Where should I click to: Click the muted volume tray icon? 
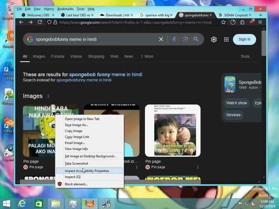pos(253,204)
